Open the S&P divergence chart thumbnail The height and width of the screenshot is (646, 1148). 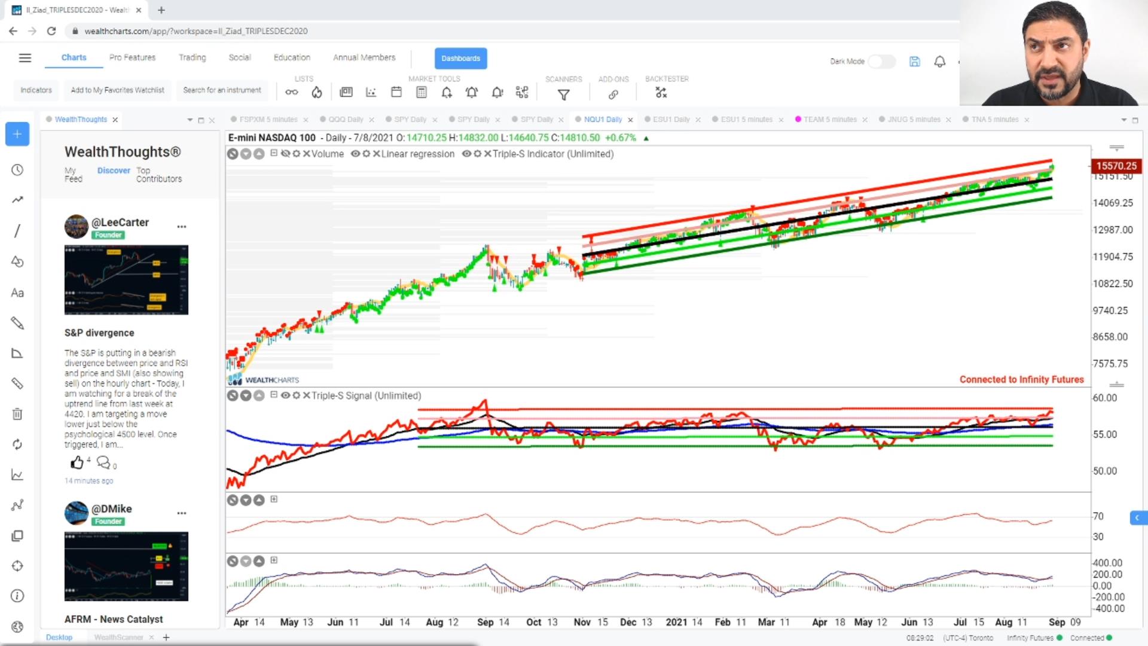click(x=126, y=280)
